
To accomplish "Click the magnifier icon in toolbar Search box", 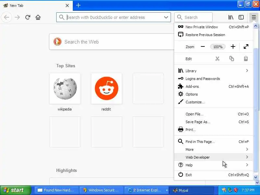I will 180,17.
